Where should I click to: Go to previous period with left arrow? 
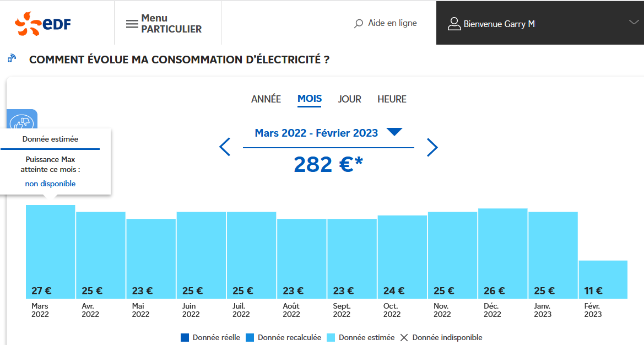coord(225,147)
